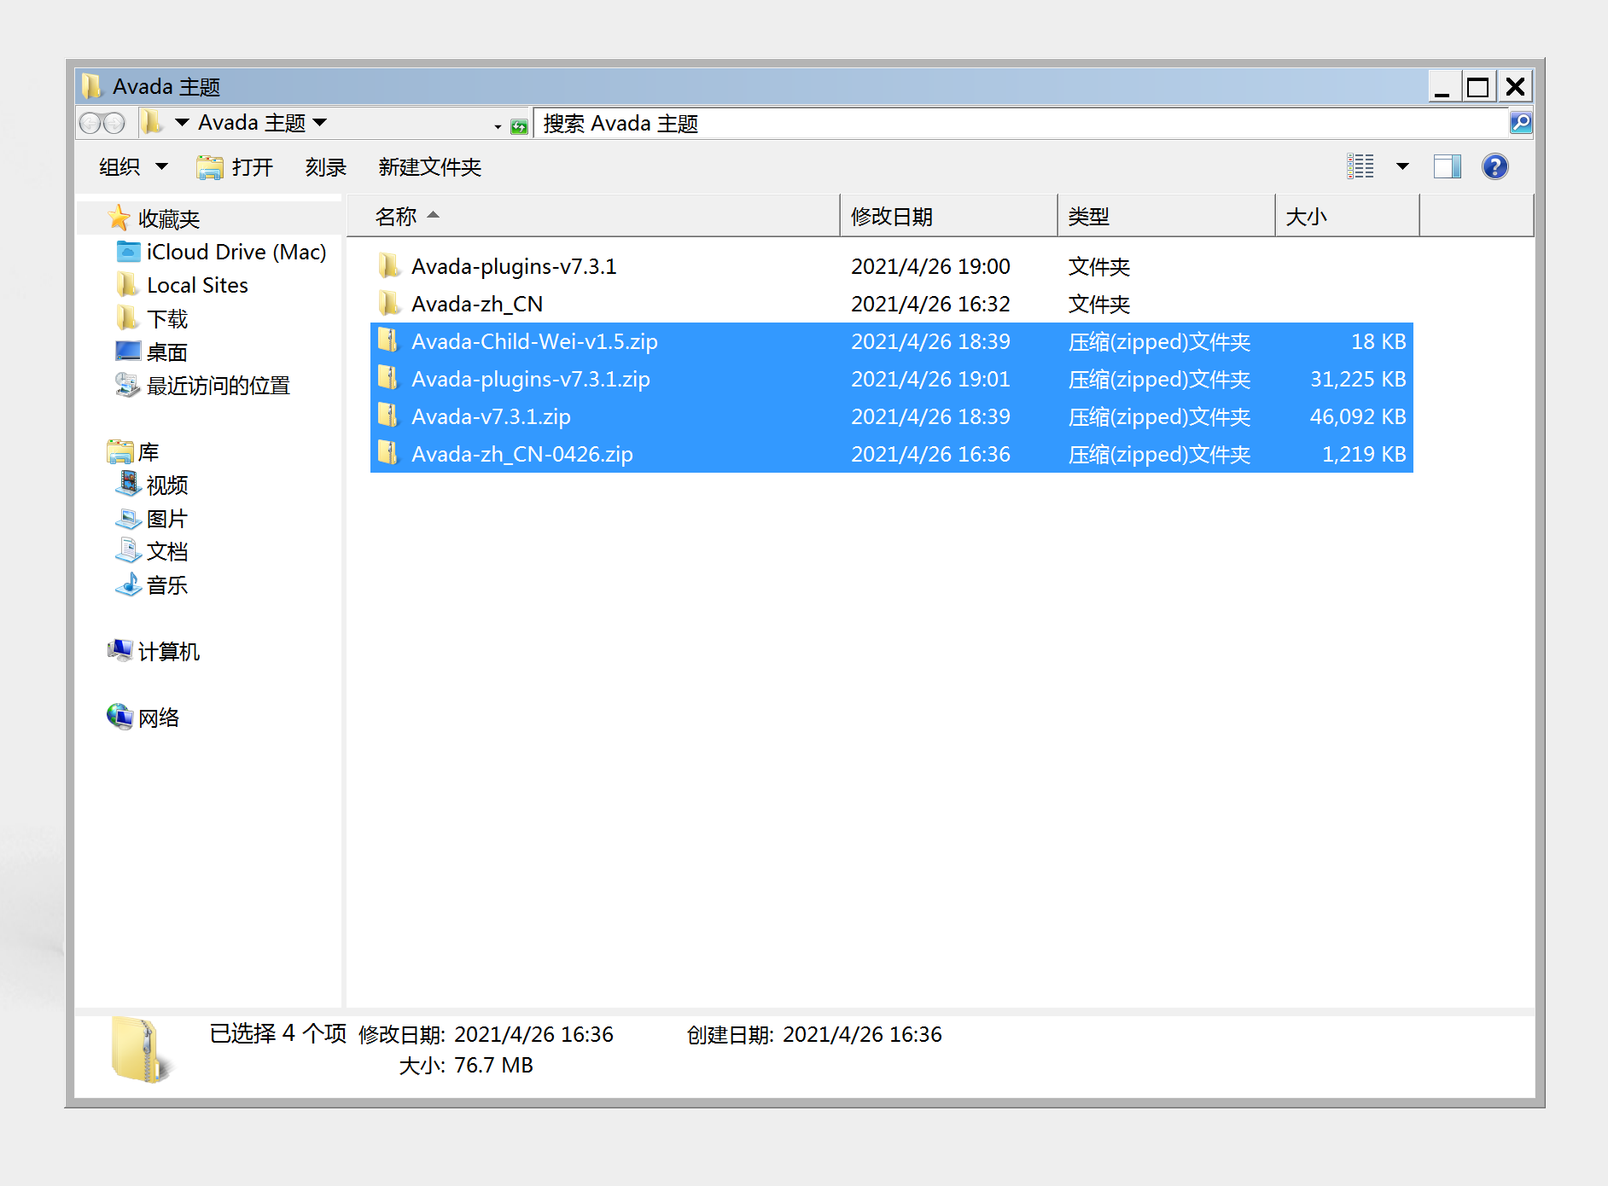Open the Organize (组织) dropdown menu
The height and width of the screenshot is (1186, 1608).
click(133, 166)
